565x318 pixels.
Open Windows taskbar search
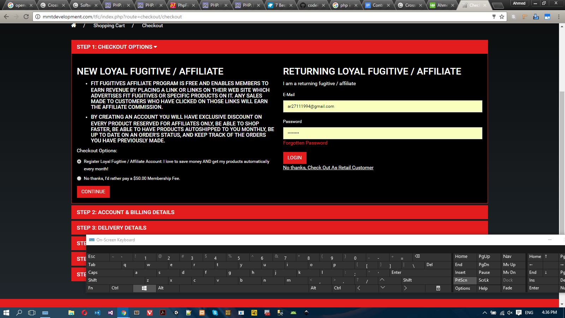(x=19, y=313)
